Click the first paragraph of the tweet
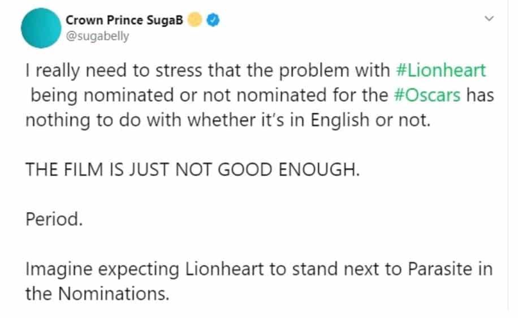The width and height of the screenshot is (518, 318). pyautogui.click(x=260, y=95)
